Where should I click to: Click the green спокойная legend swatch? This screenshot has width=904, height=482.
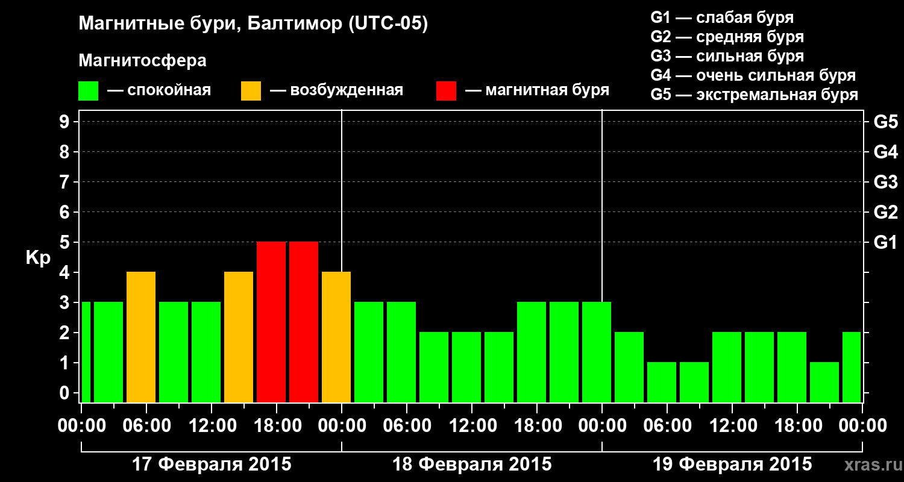coord(89,91)
